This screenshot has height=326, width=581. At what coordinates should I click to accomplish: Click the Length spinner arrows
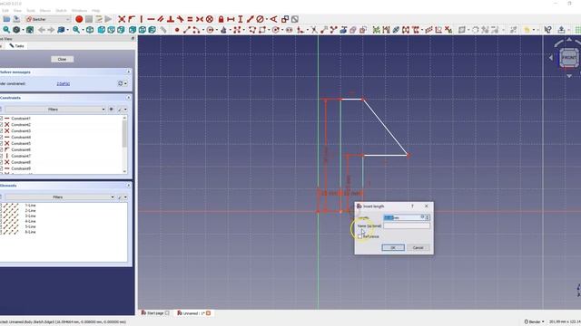[428, 217]
